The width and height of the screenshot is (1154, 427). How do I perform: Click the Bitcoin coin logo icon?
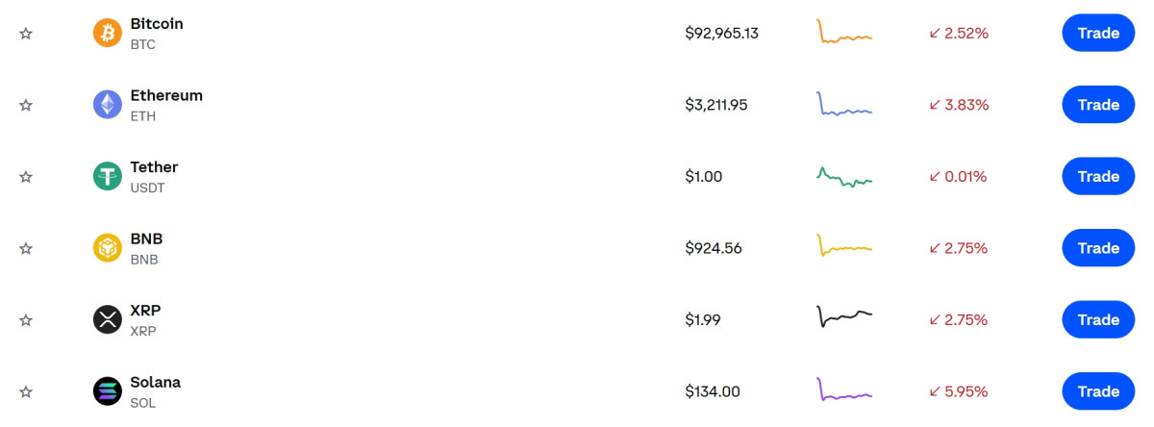pyautogui.click(x=107, y=34)
